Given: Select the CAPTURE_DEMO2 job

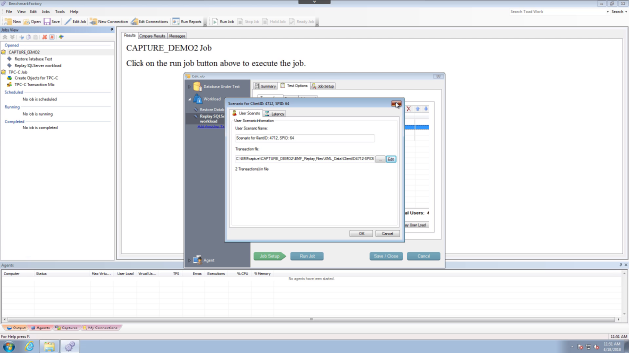Looking at the screenshot, I should 24,52.
